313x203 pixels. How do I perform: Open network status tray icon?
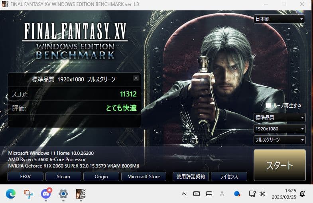[x=252, y=194]
